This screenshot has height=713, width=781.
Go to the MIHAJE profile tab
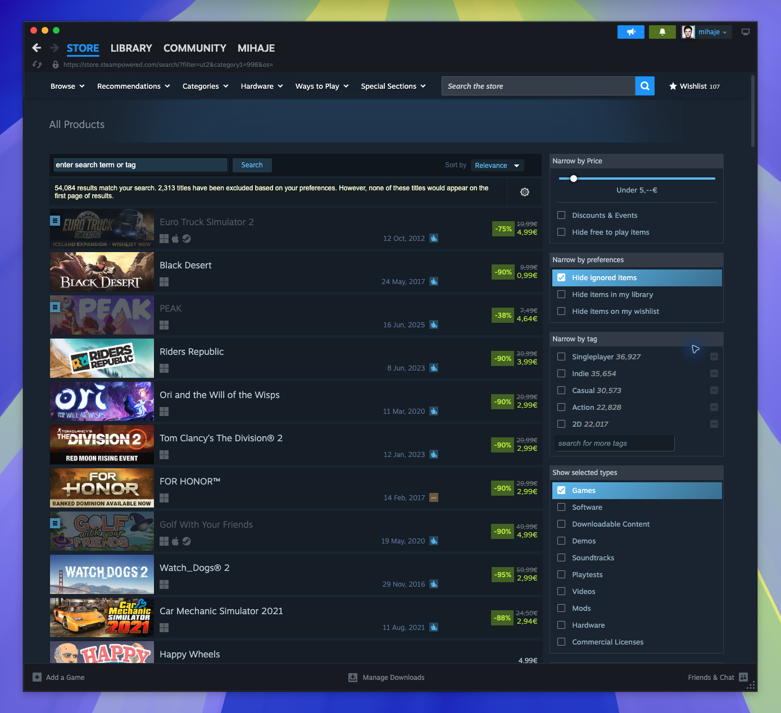pyautogui.click(x=256, y=48)
